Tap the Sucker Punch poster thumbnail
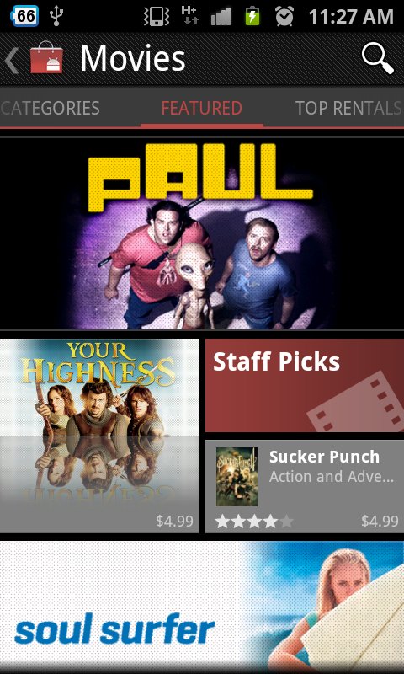The width and height of the screenshot is (404, 674). 237,477
